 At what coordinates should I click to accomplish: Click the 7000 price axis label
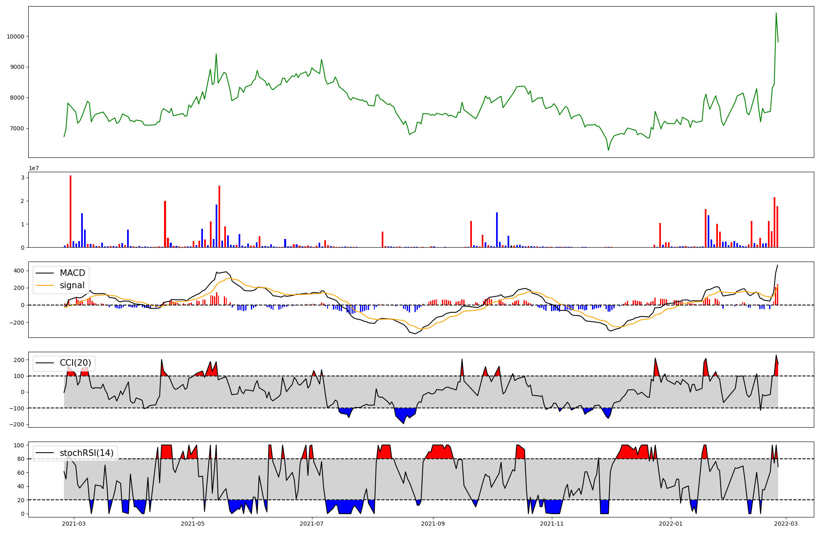tap(17, 128)
